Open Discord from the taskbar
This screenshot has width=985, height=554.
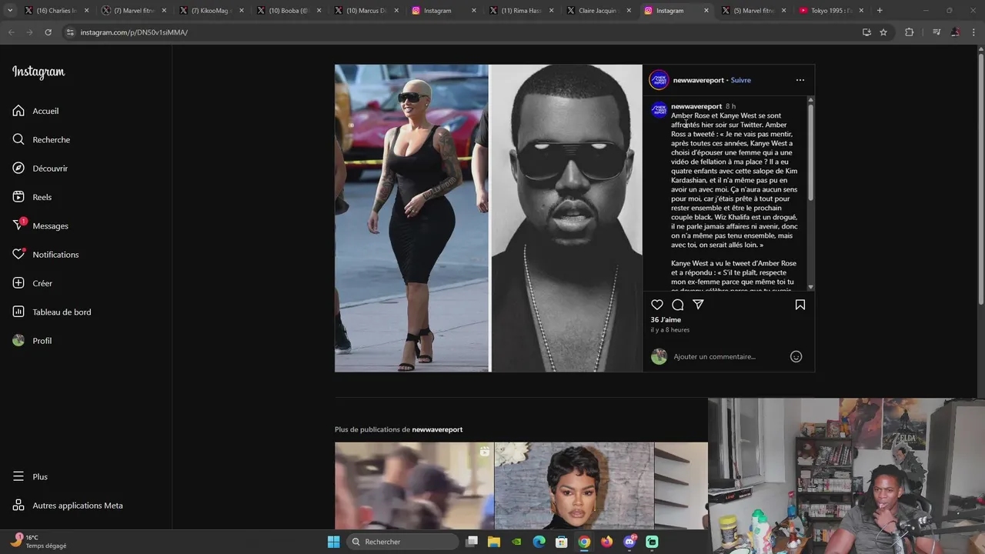[x=629, y=542]
